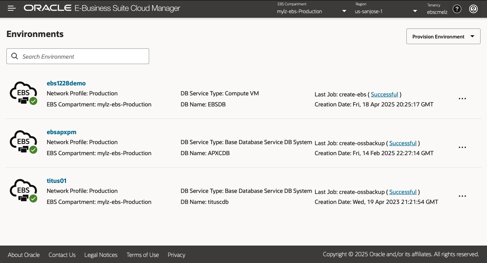Click the user profile account icon
This screenshot has width=487, height=263.
point(473,9)
